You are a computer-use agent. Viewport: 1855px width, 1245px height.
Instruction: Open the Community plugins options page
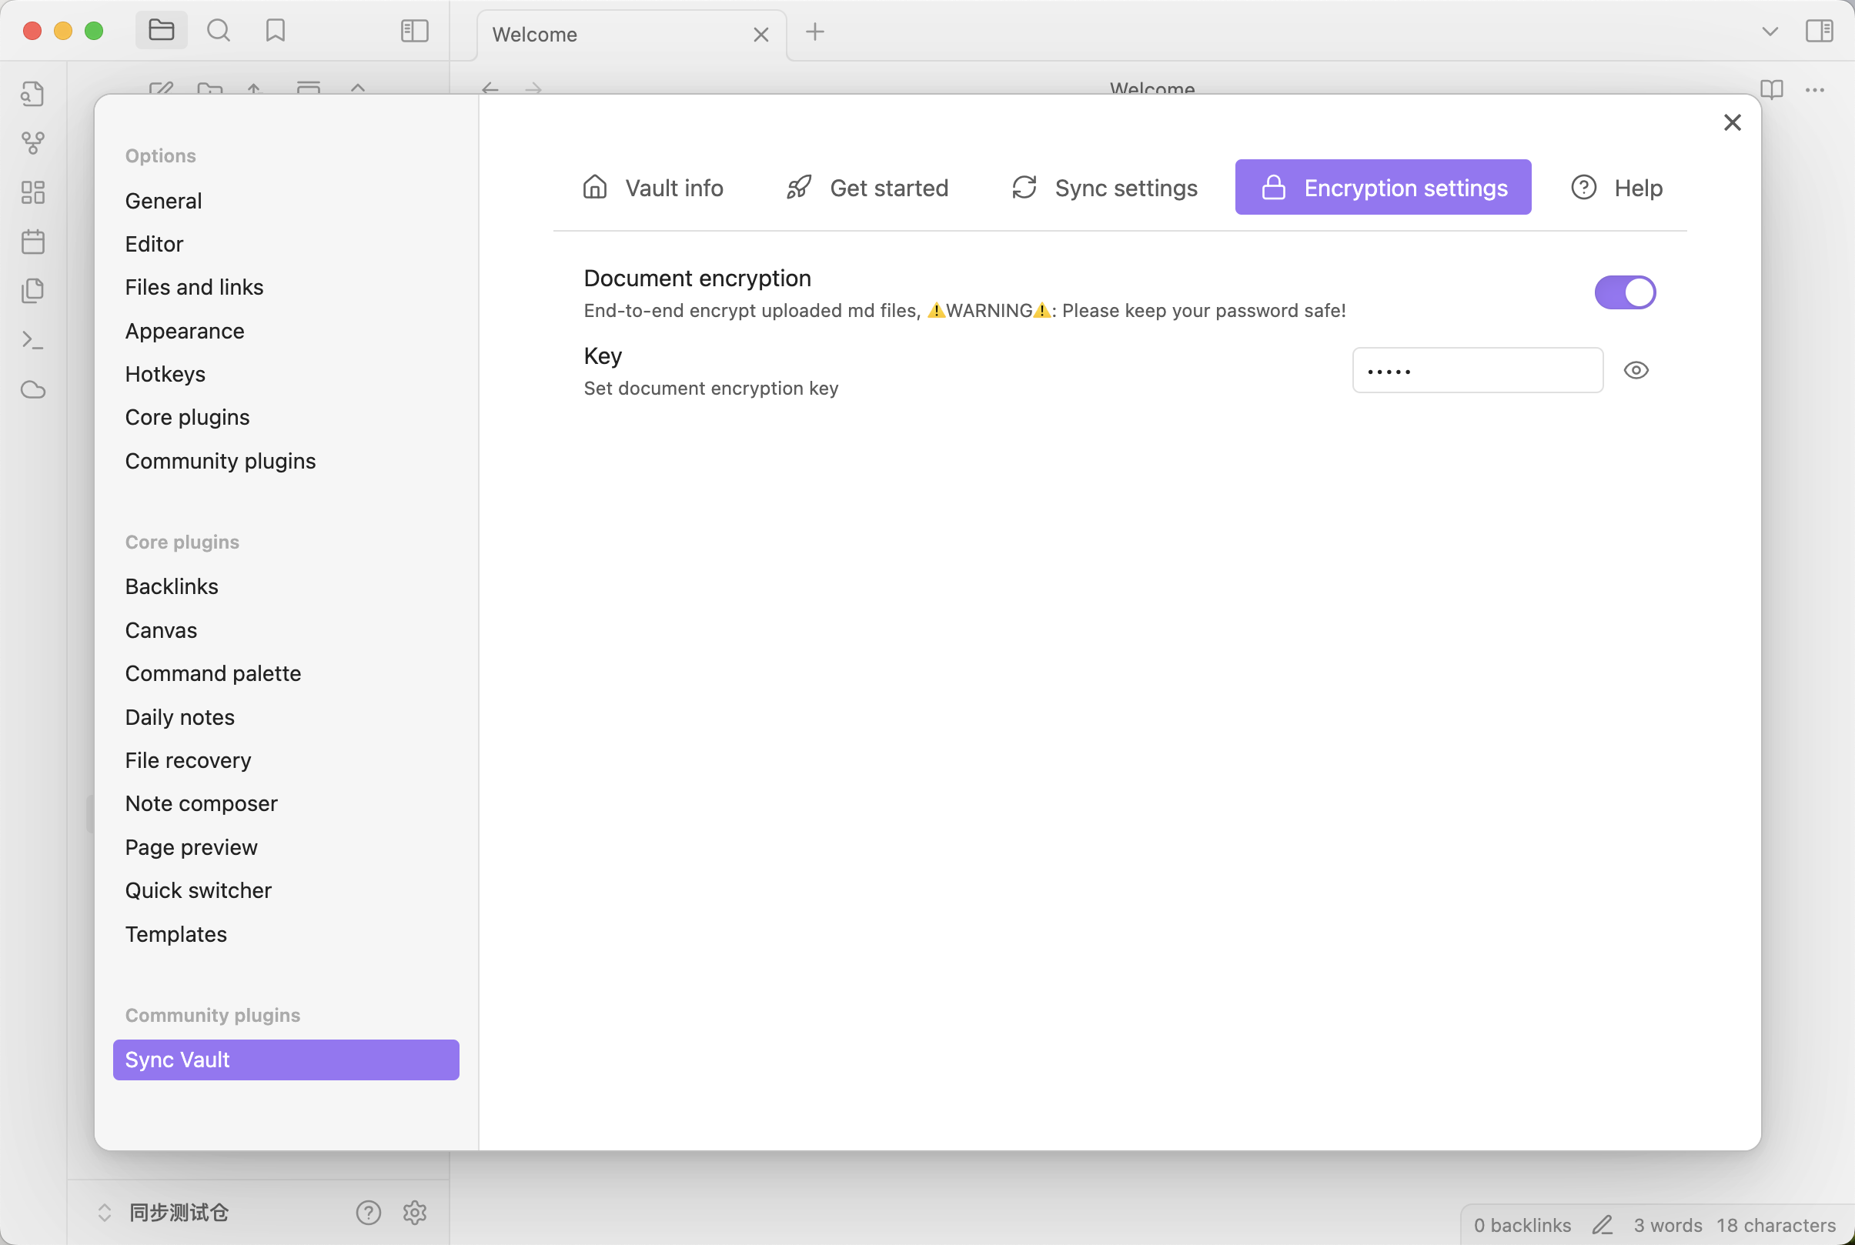click(220, 460)
